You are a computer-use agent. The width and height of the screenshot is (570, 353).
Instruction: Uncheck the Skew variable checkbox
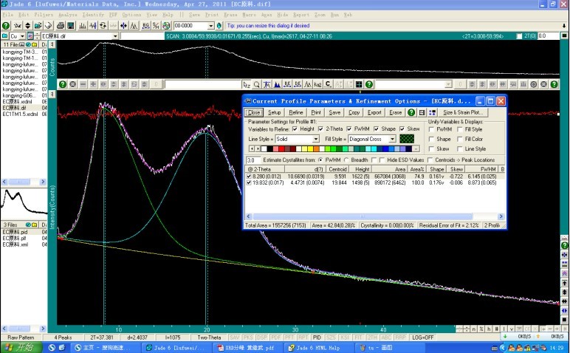coord(402,129)
